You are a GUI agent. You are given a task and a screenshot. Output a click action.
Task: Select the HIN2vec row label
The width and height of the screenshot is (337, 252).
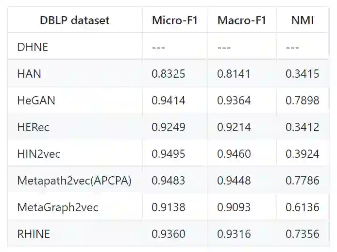pos(39,154)
